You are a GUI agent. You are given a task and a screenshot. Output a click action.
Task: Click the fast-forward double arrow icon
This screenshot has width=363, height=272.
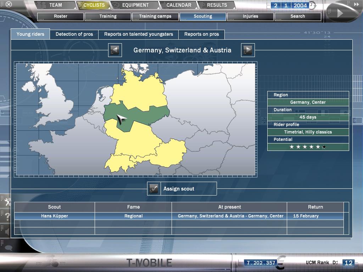[x=357, y=5]
